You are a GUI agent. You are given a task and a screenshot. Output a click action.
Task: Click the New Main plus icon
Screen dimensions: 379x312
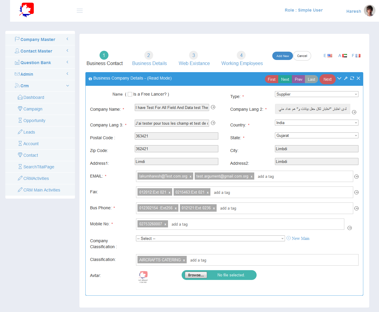289,238
